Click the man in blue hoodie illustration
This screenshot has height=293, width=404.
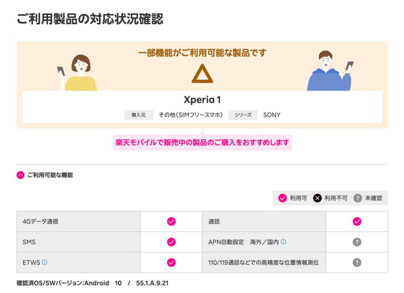(x=330, y=70)
